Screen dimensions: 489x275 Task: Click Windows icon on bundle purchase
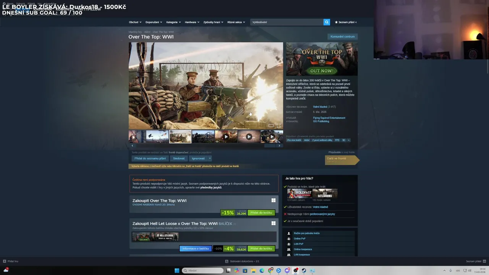point(274,223)
